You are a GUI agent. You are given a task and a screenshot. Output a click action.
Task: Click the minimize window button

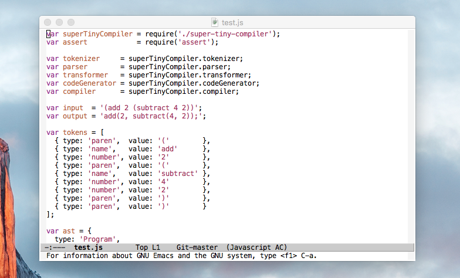pyautogui.click(x=59, y=22)
